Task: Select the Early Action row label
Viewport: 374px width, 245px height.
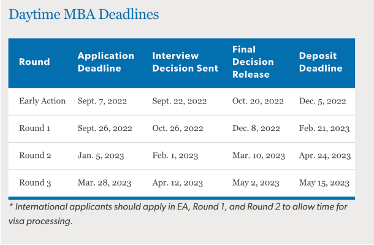Action: [42, 101]
